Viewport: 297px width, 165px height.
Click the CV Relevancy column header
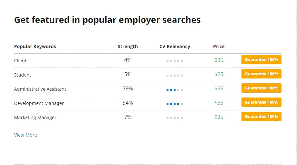click(175, 46)
